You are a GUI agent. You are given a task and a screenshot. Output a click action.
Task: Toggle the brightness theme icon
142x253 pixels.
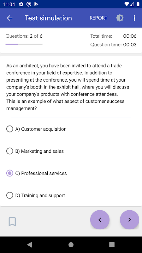[120, 18]
